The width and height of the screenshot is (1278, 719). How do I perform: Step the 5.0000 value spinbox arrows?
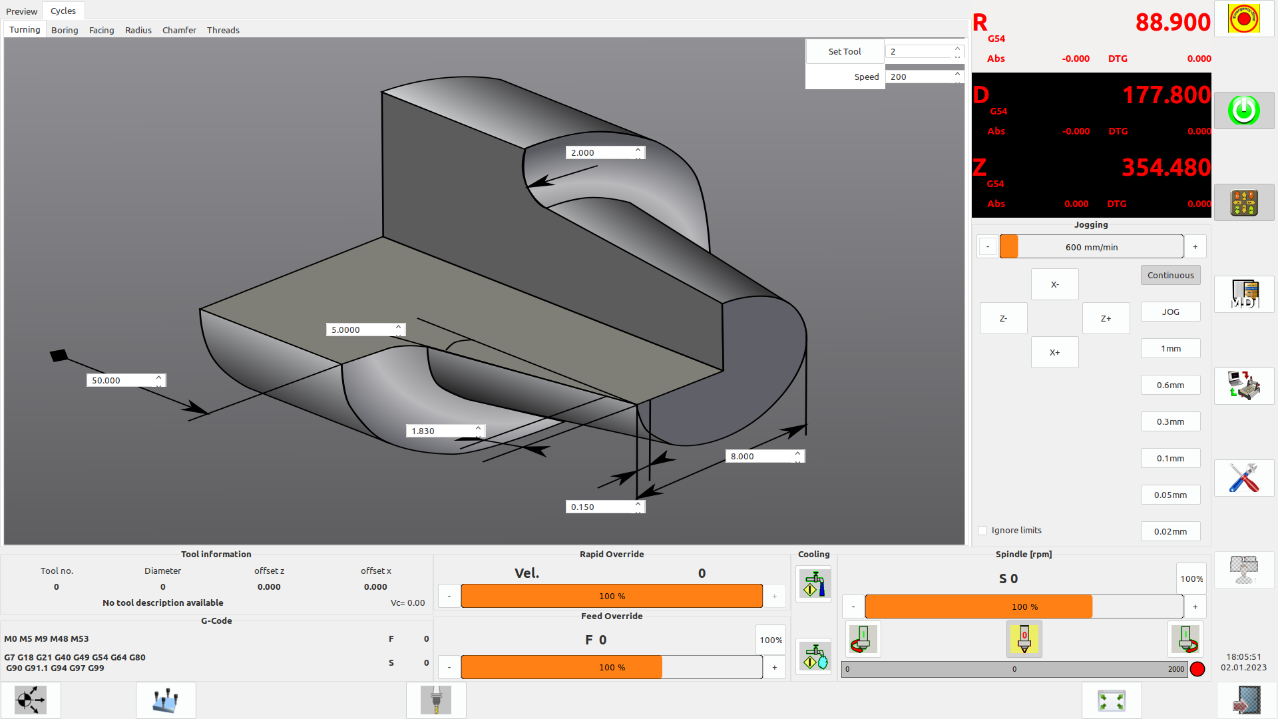[398, 330]
